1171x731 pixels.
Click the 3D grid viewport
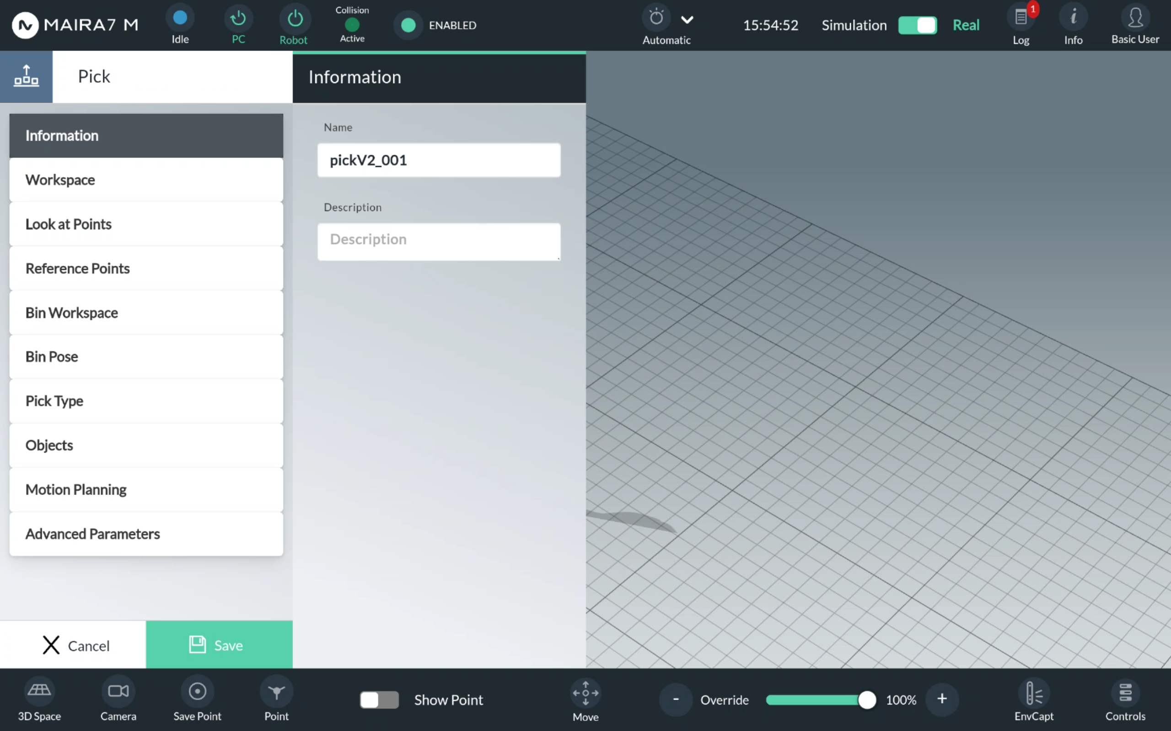click(x=878, y=360)
